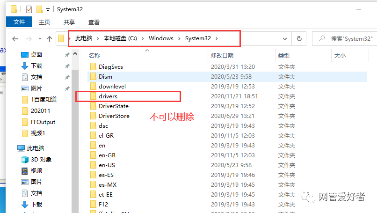
Task: Open the 文件 ribbon tab
Action: click(19, 22)
